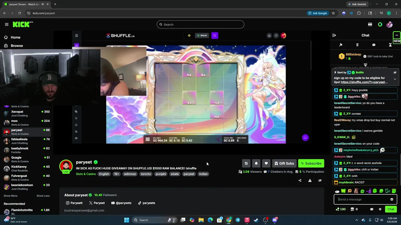Open the panel icon button beside the bell
This screenshot has height=225, width=401.
pos(246,163)
